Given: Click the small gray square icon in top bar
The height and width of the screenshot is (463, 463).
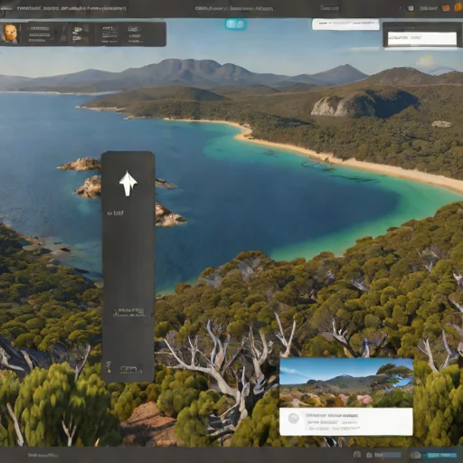Looking at the screenshot, I should pos(411,8).
